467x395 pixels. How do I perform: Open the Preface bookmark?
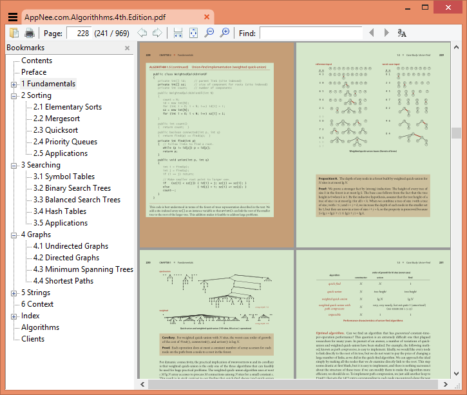tap(33, 72)
